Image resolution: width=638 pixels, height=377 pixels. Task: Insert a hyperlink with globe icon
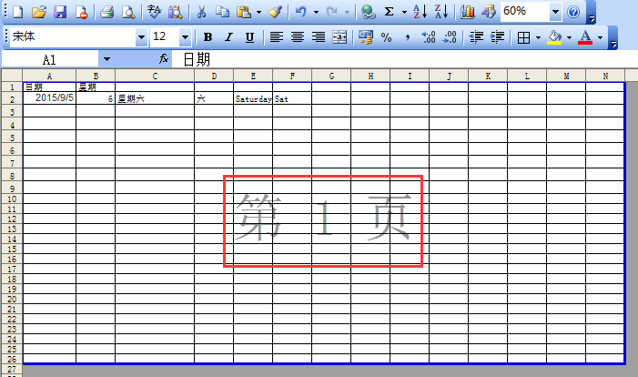point(369,12)
